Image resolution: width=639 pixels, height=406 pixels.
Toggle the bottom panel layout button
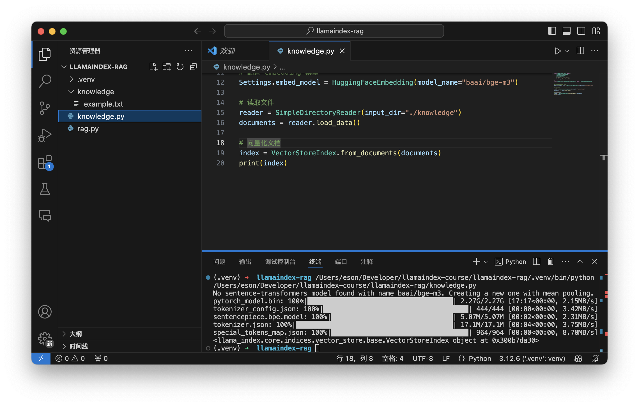tap(566, 31)
